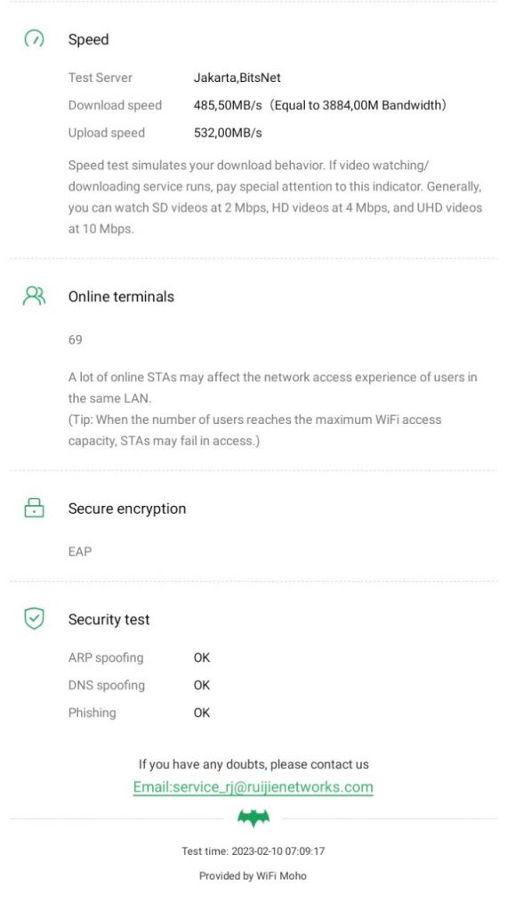507x912 pixels.
Task: Click the Provided by WiFi Moho text
Action: 253,875
